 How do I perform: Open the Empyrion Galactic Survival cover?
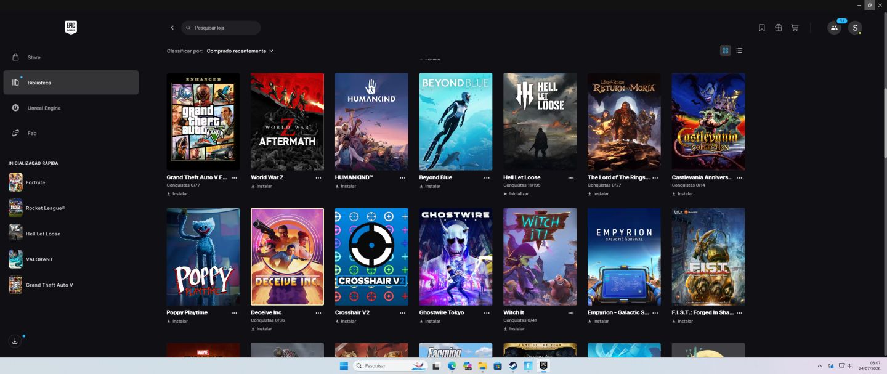624,257
